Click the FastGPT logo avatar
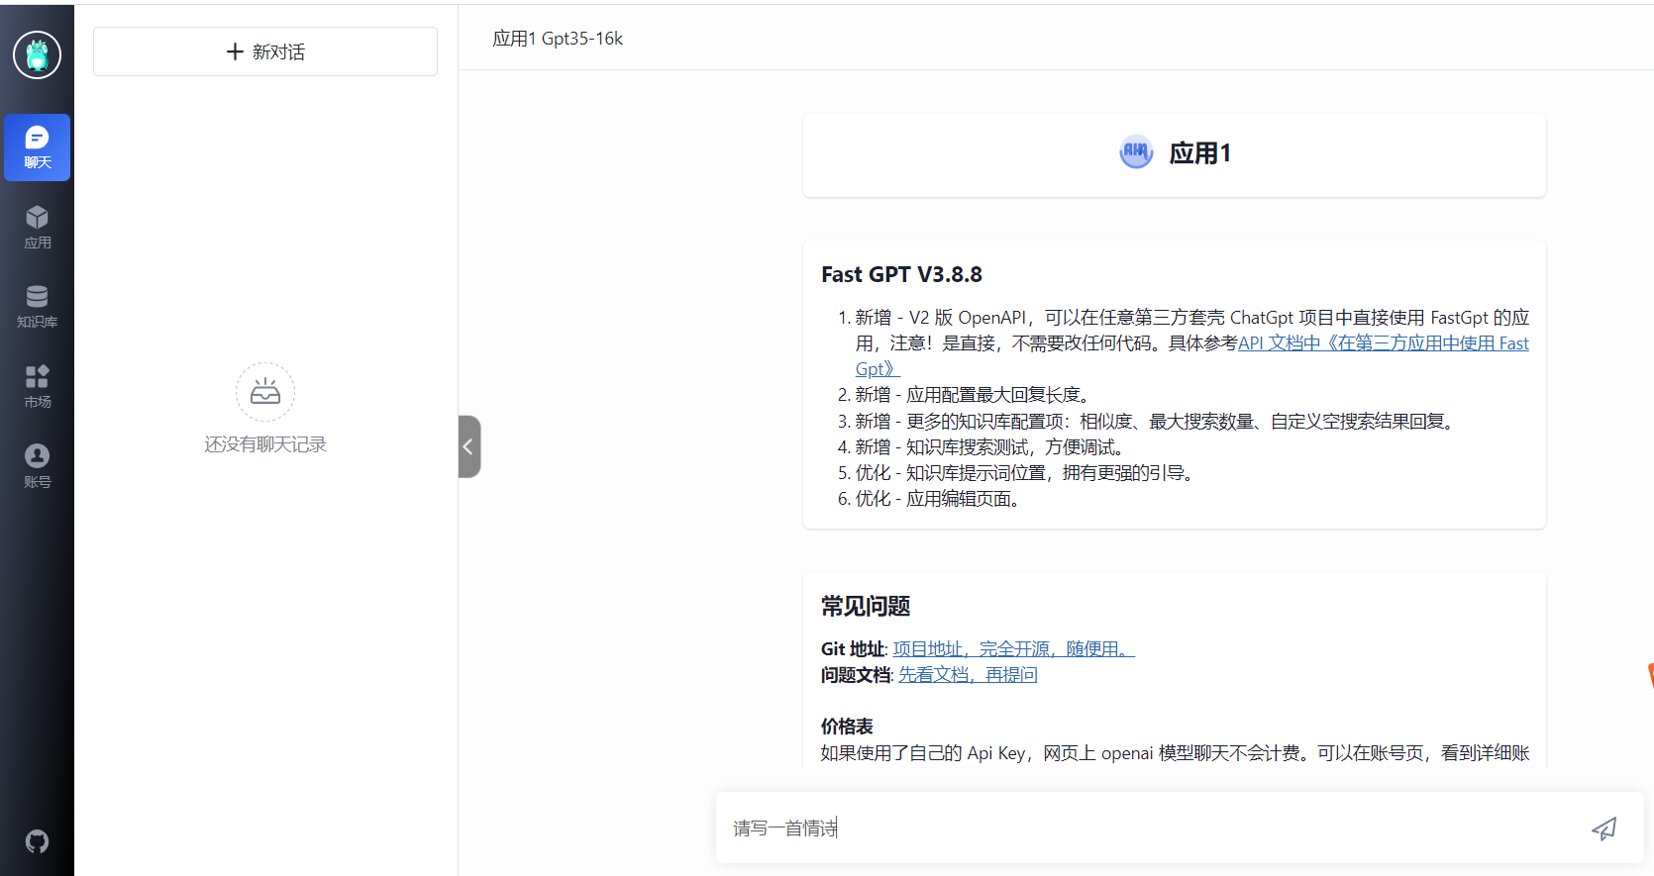1654x876 pixels. [37, 54]
